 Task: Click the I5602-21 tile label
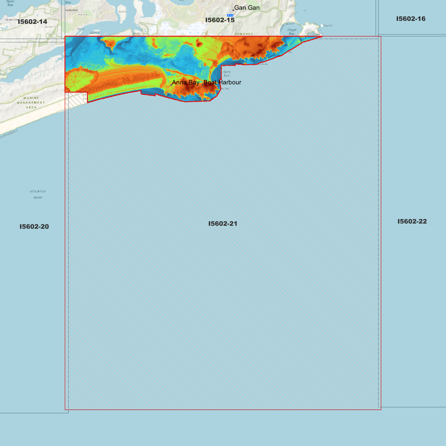[223, 223]
